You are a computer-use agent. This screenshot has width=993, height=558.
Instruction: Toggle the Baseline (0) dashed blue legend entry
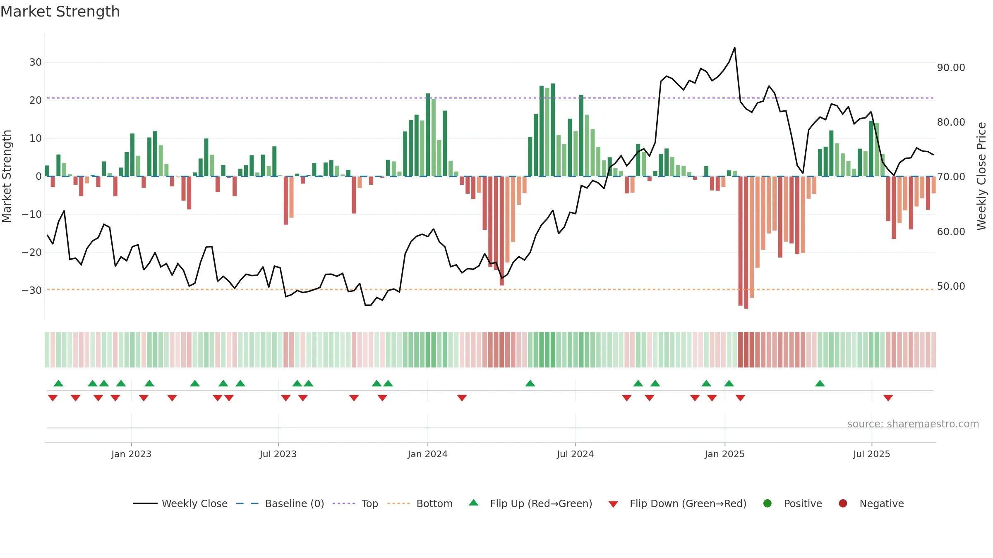[280, 503]
